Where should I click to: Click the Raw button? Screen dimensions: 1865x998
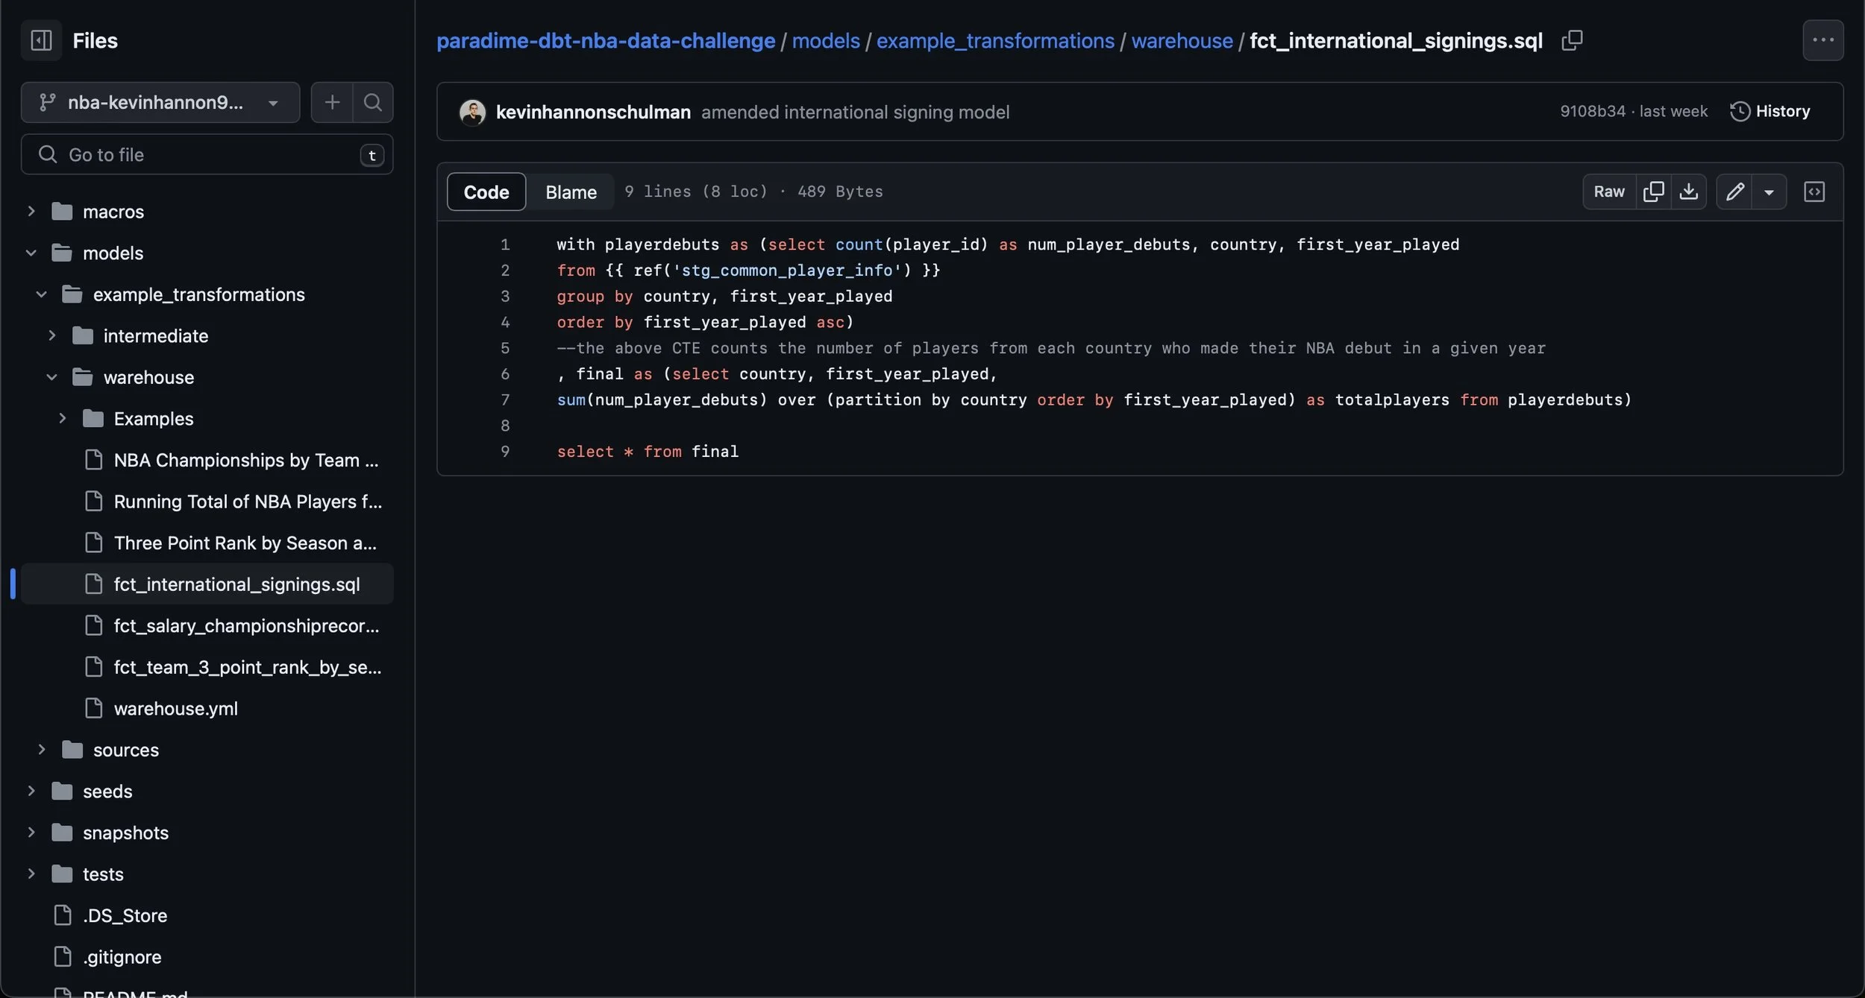pos(1608,192)
